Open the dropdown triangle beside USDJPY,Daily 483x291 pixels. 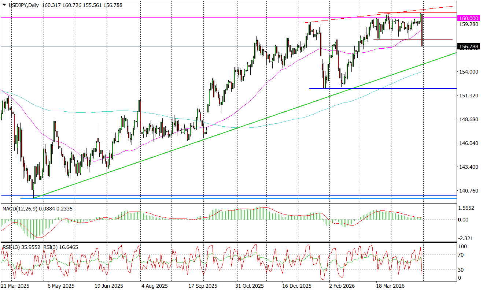point(4,5)
